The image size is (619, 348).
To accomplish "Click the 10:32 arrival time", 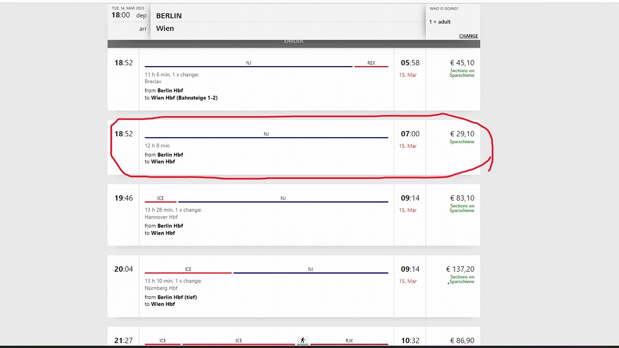I will tap(410, 340).
